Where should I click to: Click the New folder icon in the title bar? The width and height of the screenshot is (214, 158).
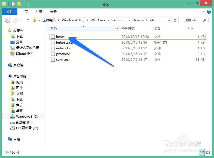[19, 4]
